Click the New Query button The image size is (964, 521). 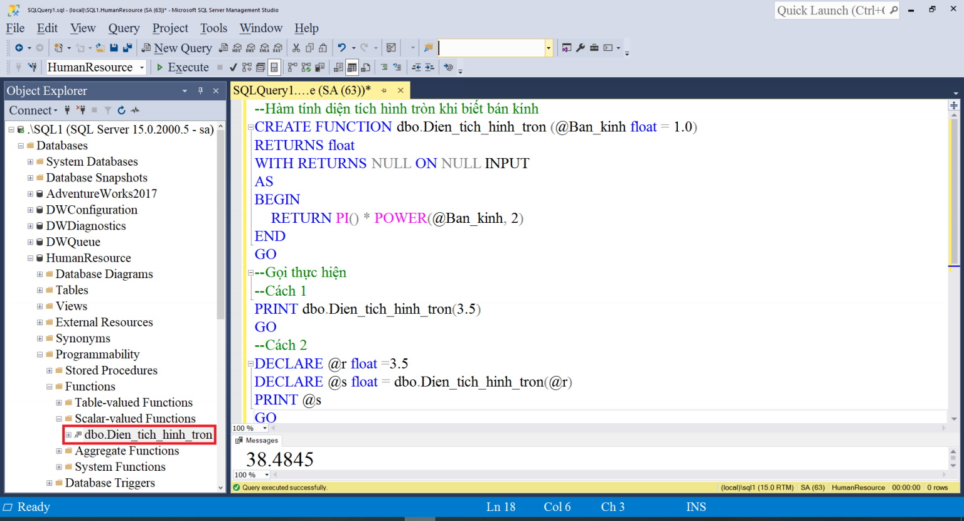pyautogui.click(x=176, y=48)
